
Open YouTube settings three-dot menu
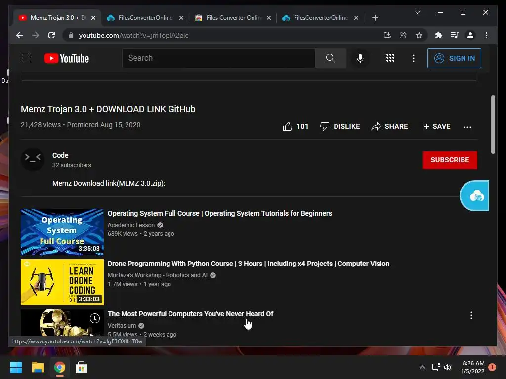click(414, 58)
